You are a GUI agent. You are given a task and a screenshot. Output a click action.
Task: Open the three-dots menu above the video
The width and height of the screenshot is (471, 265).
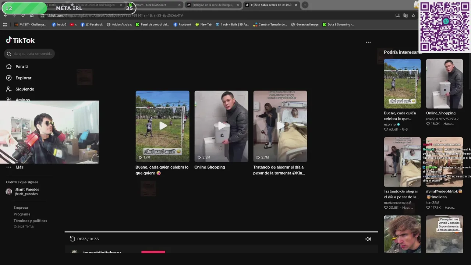(x=368, y=42)
